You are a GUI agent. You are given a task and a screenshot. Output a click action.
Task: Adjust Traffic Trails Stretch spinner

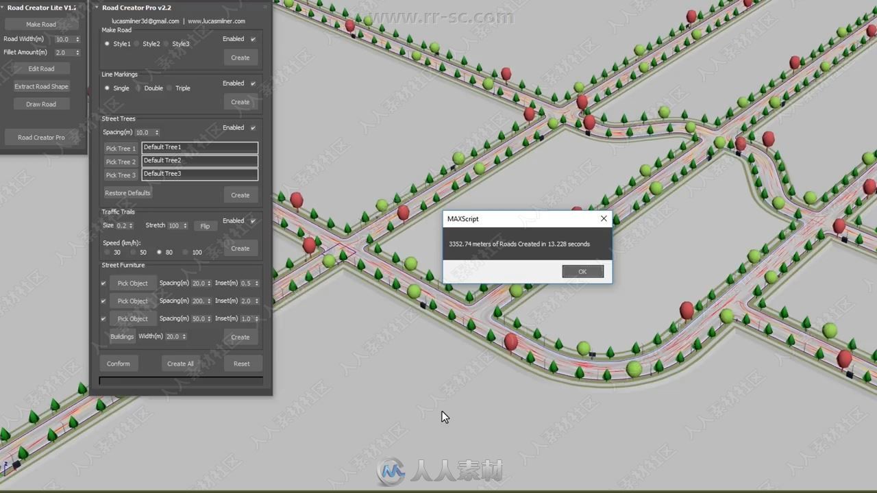point(185,226)
